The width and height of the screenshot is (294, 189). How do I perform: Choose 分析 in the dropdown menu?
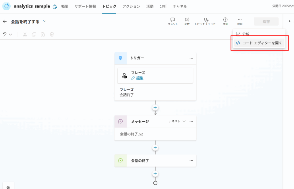[x=259, y=34]
